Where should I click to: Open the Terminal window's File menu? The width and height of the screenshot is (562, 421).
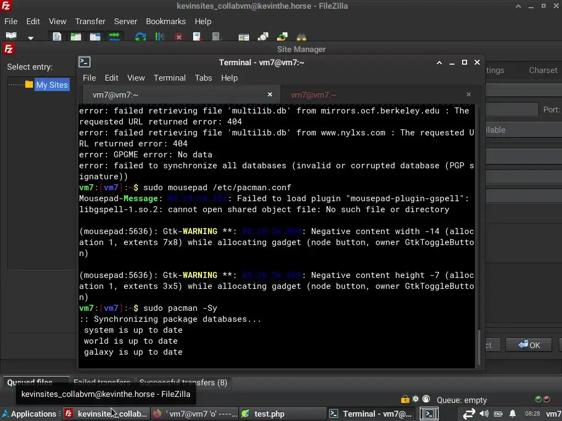pyautogui.click(x=89, y=78)
